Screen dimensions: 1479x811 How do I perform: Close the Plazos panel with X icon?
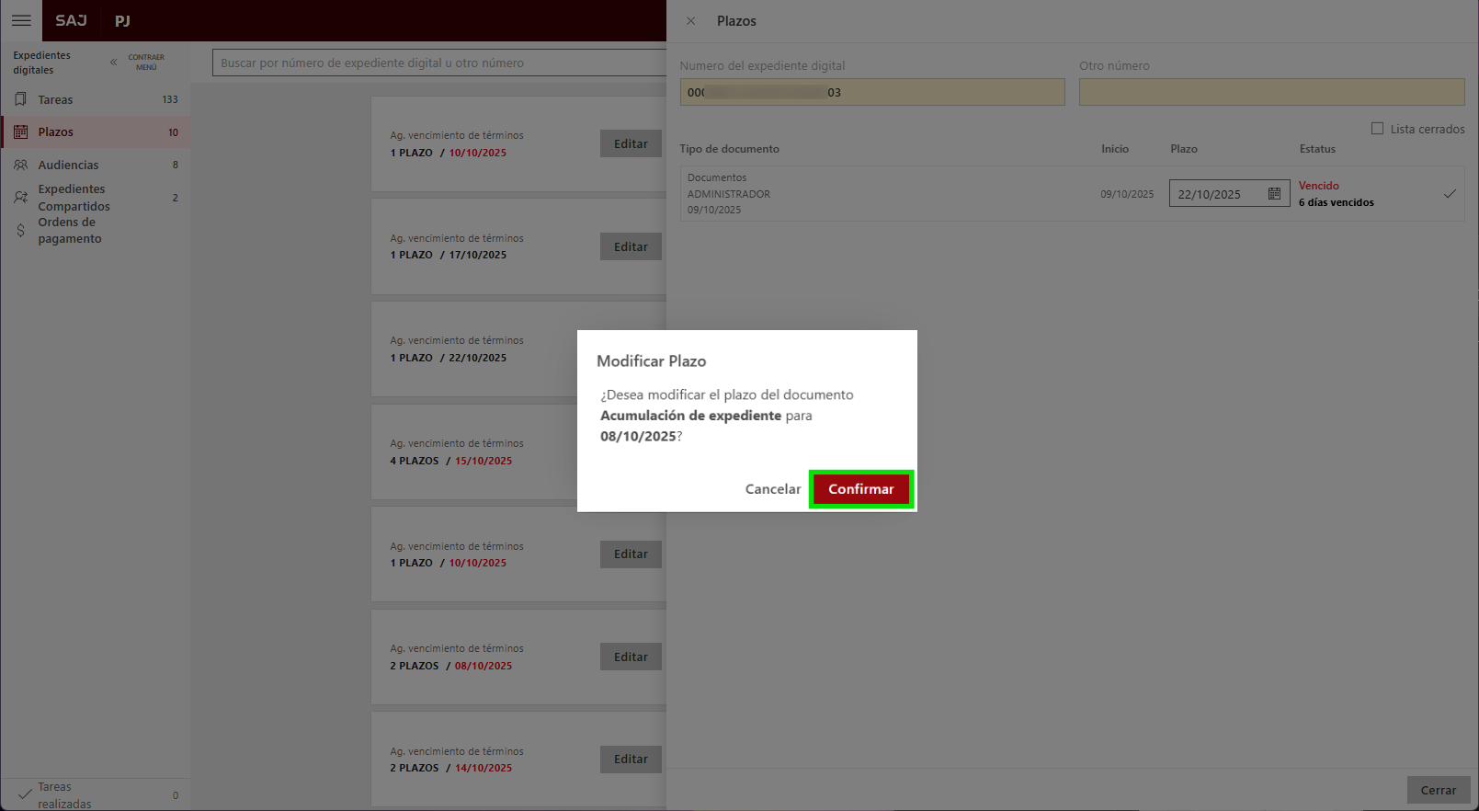(690, 20)
